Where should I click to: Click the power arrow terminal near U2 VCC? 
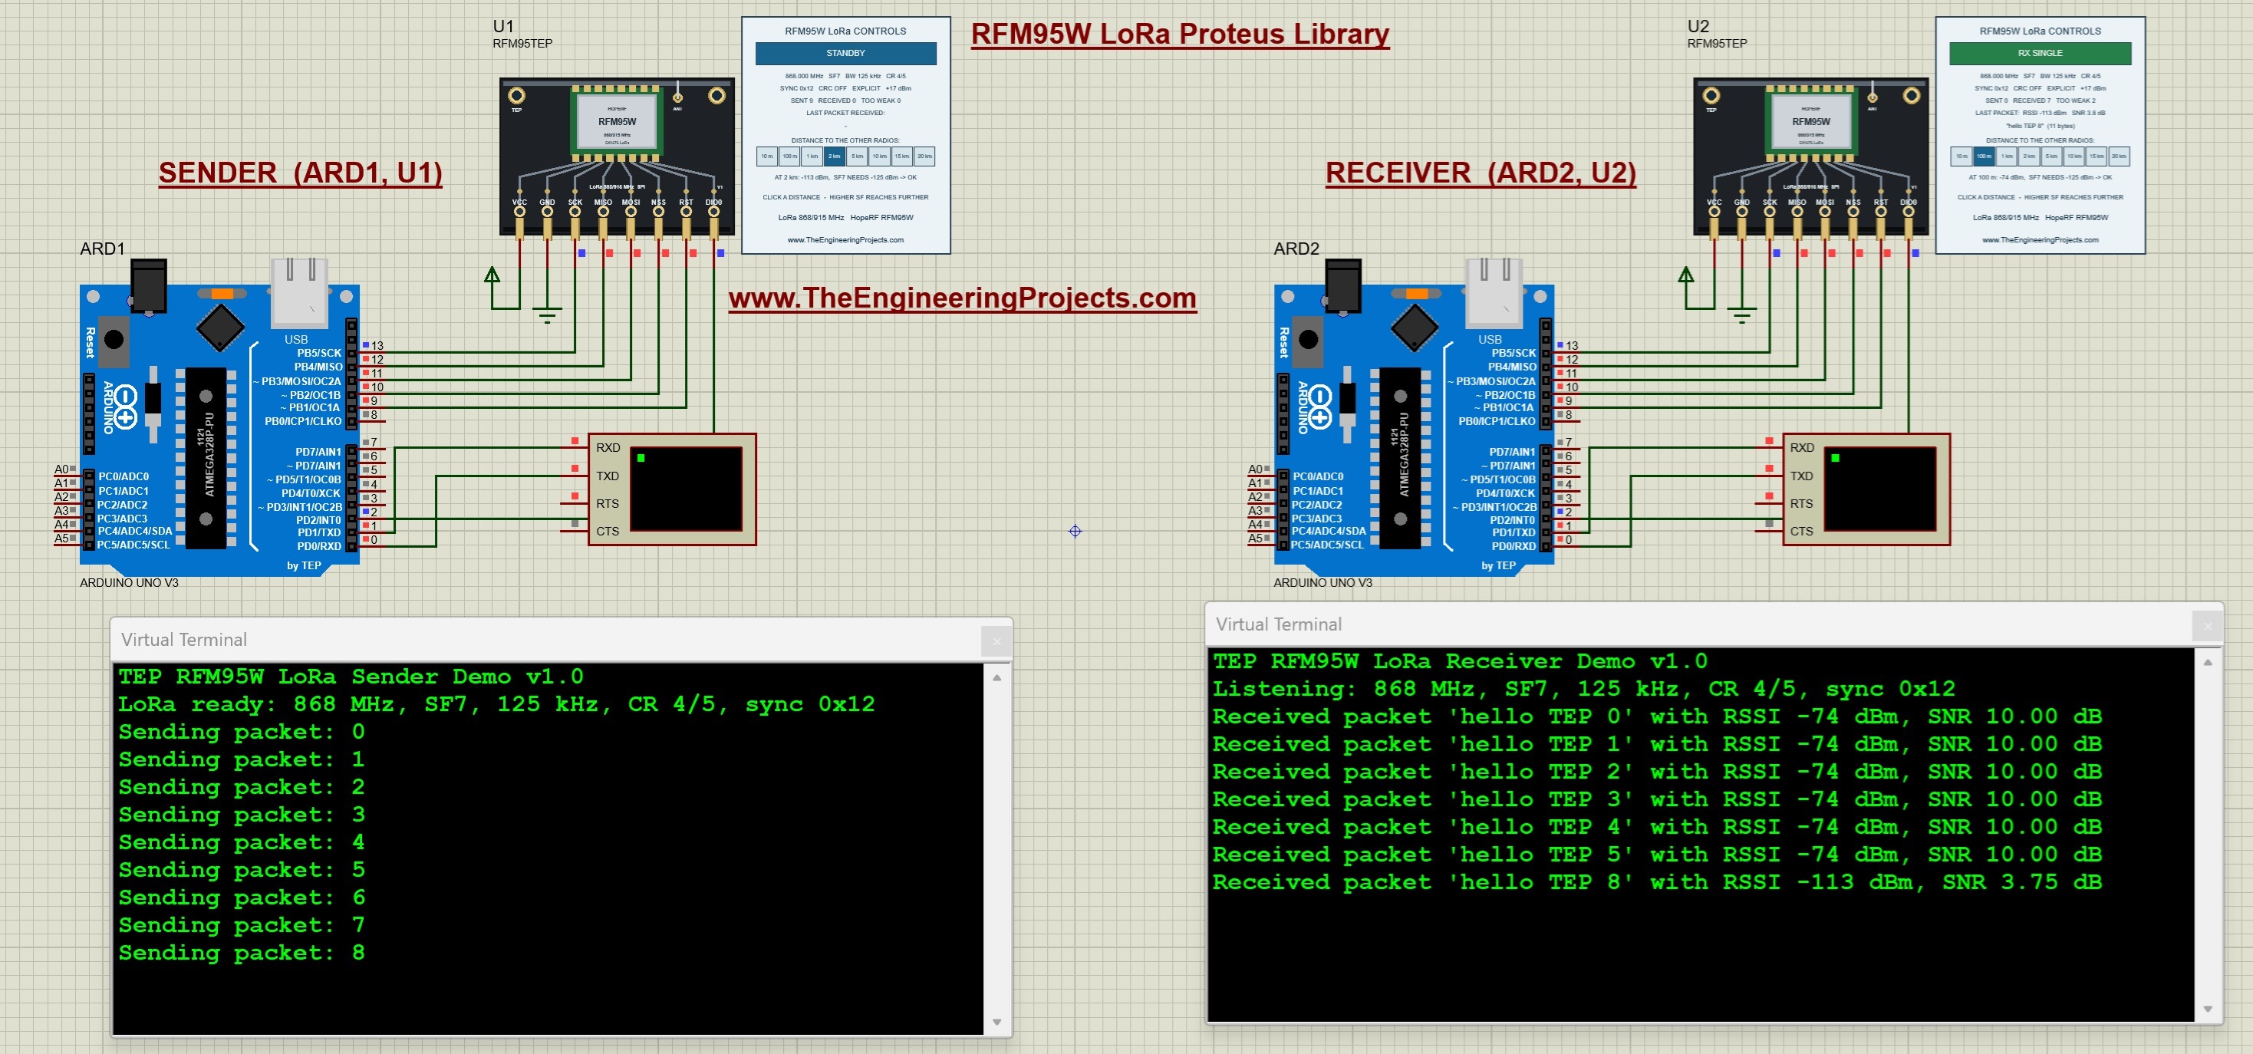[1686, 275]
